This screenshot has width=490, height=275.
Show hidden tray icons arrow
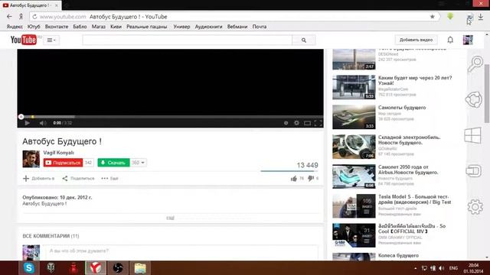click(415, 268)
